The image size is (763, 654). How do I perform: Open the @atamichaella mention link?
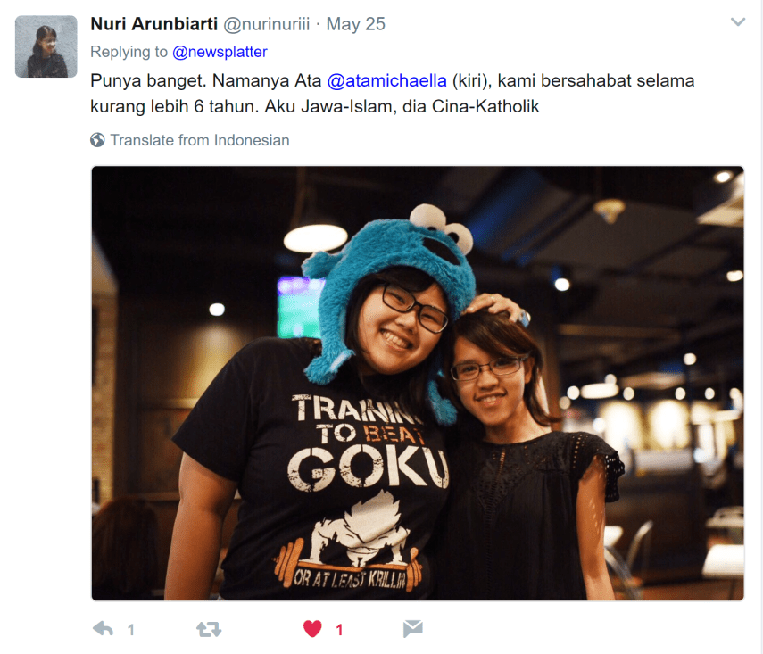[386, 80]
